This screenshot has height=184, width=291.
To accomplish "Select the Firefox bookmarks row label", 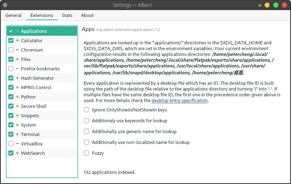I will click(40, 69).
